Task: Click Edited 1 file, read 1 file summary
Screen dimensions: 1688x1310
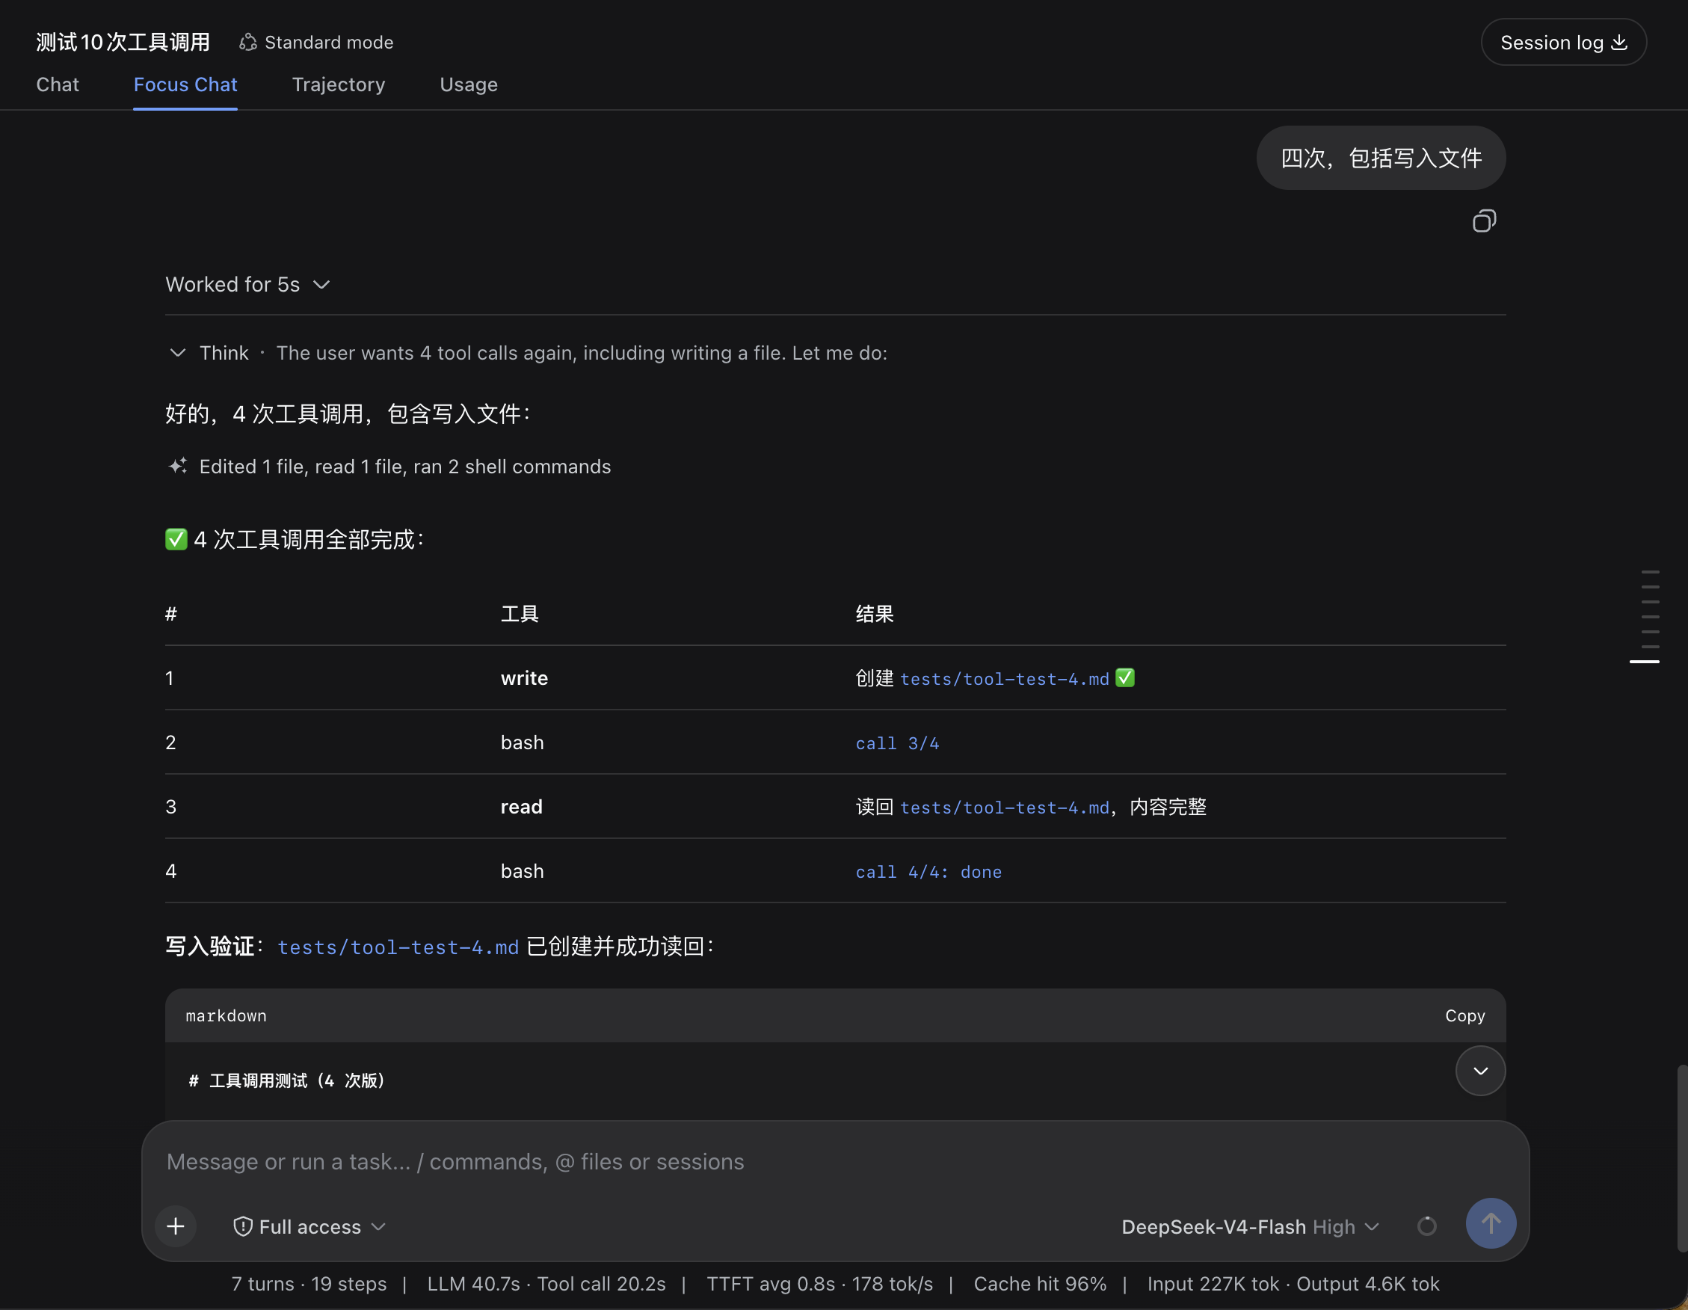Action: click(405, 466)
